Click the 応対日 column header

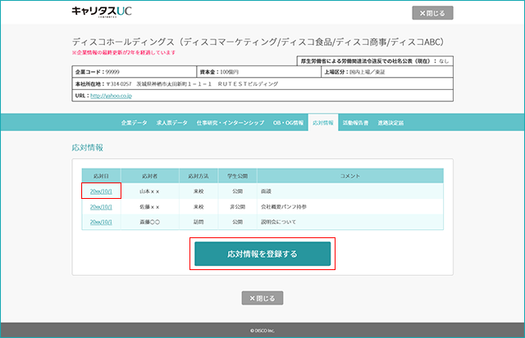tap(101, 176)
